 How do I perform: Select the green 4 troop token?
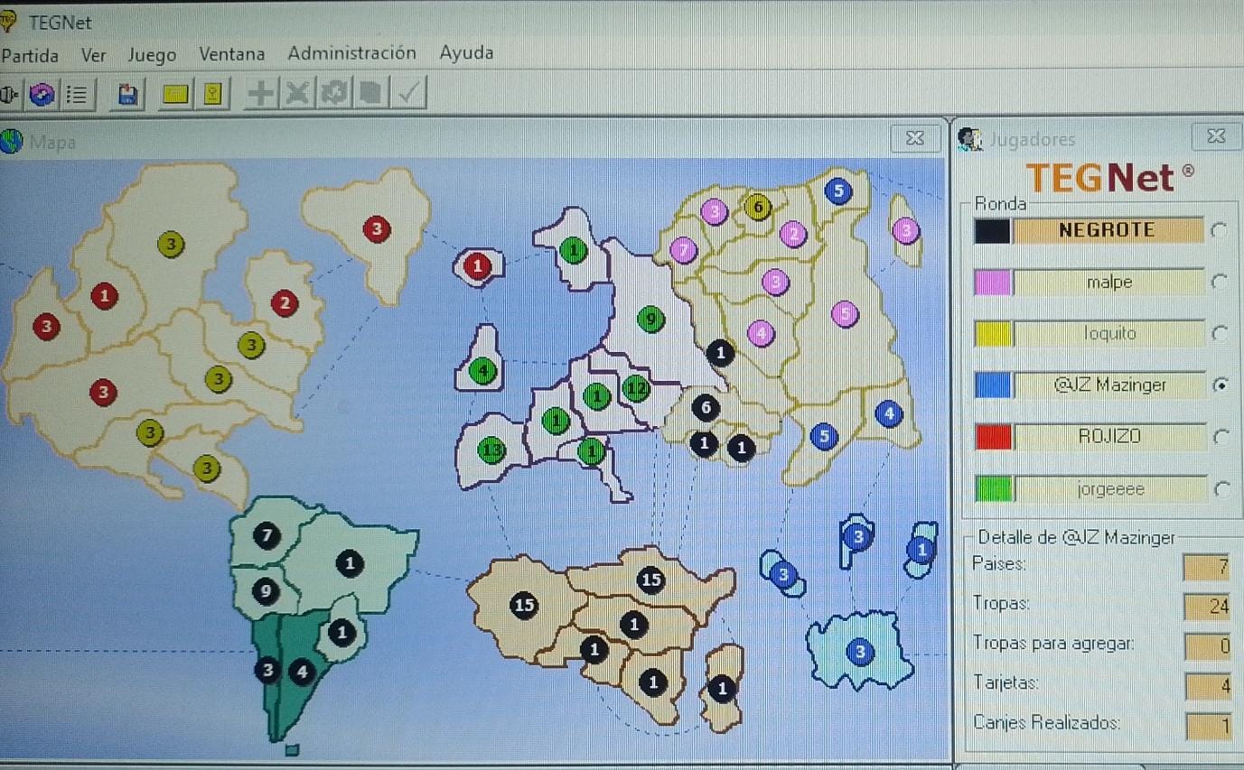[x=483, y=370]
